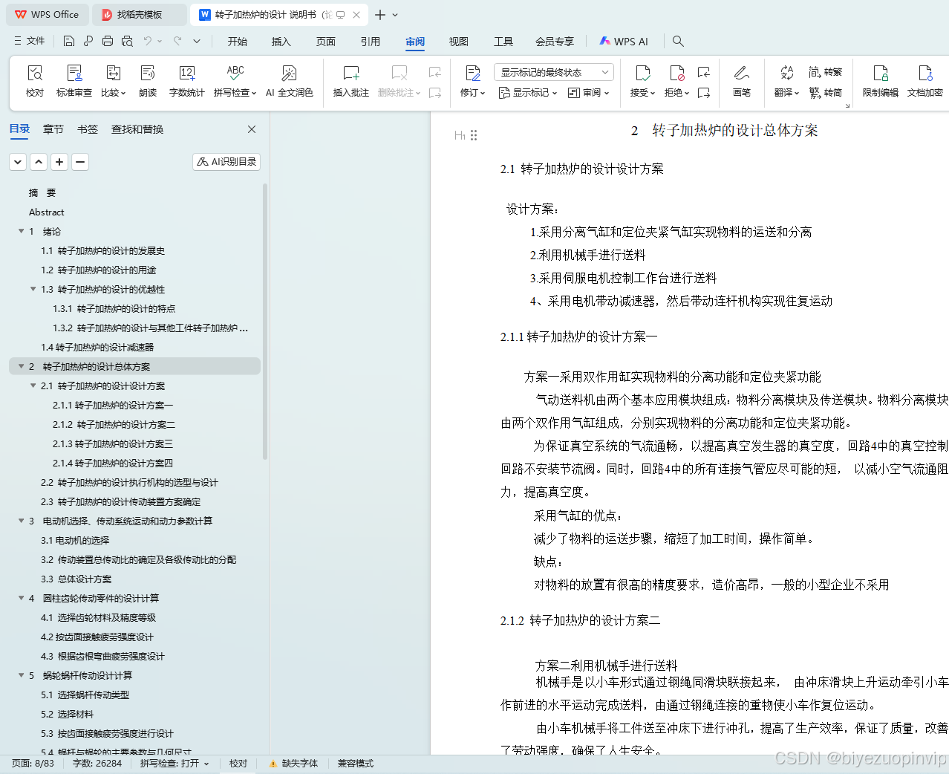Image resolution: width=949 pixels, height=774 pixels.
Task: Collapse chapter 4 圆柱齿轮 node
Action: click(x=22, y=598)
